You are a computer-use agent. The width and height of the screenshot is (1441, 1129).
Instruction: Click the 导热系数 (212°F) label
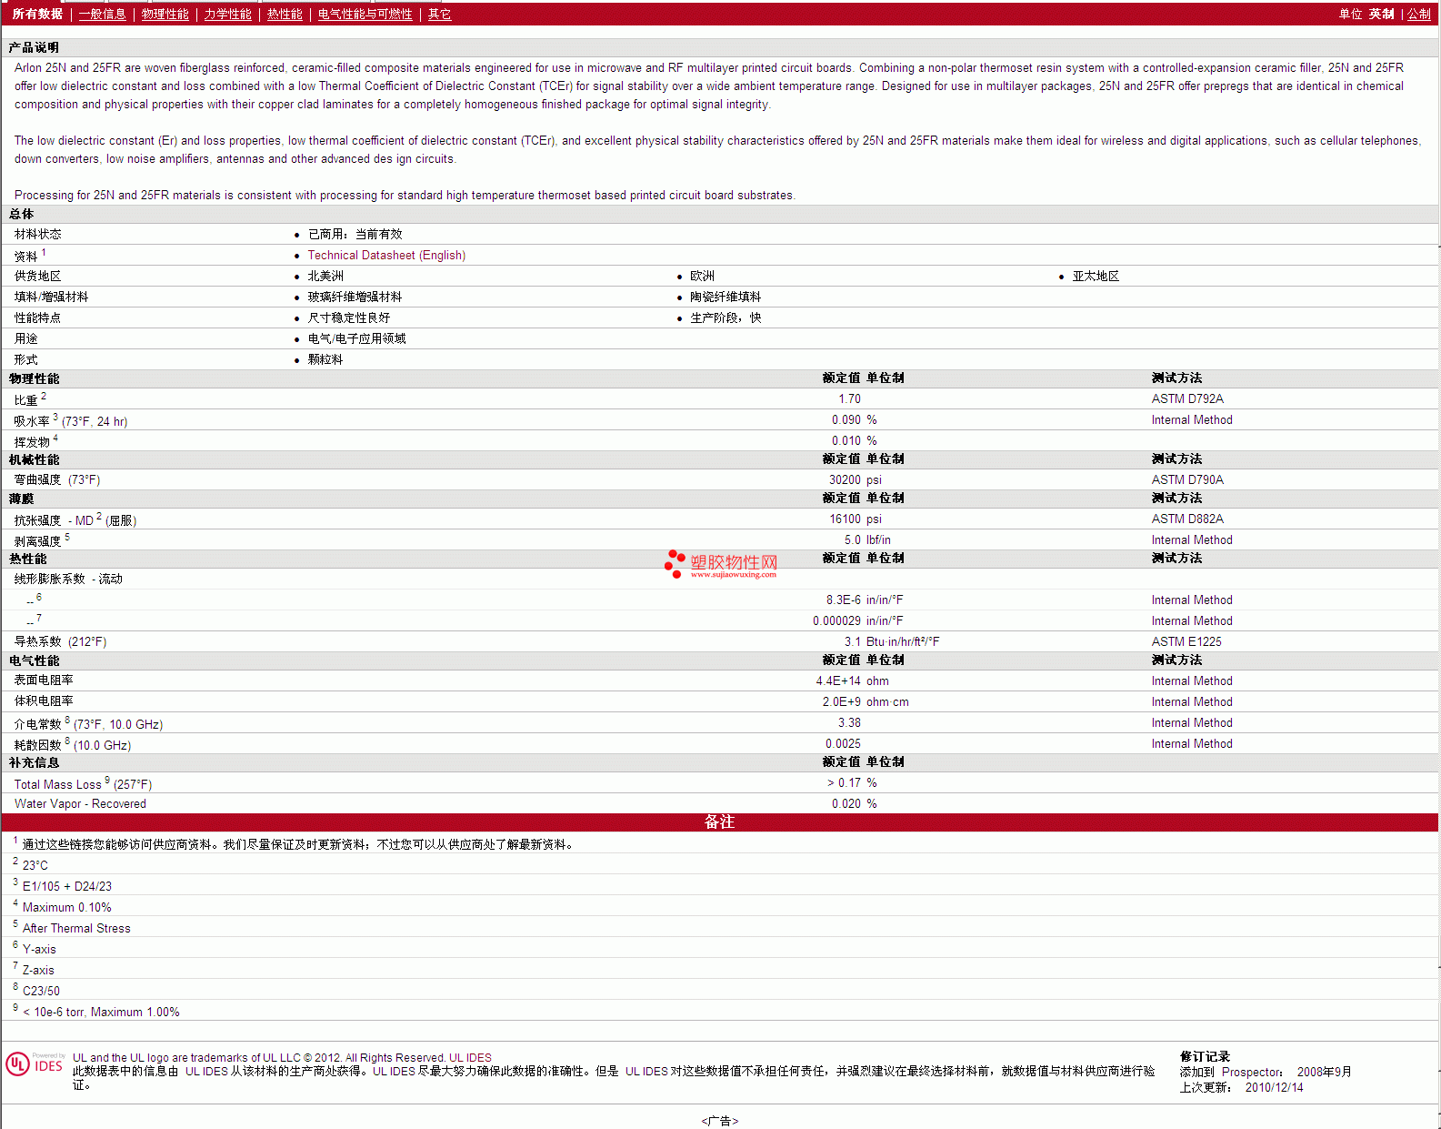coord(60,642)
